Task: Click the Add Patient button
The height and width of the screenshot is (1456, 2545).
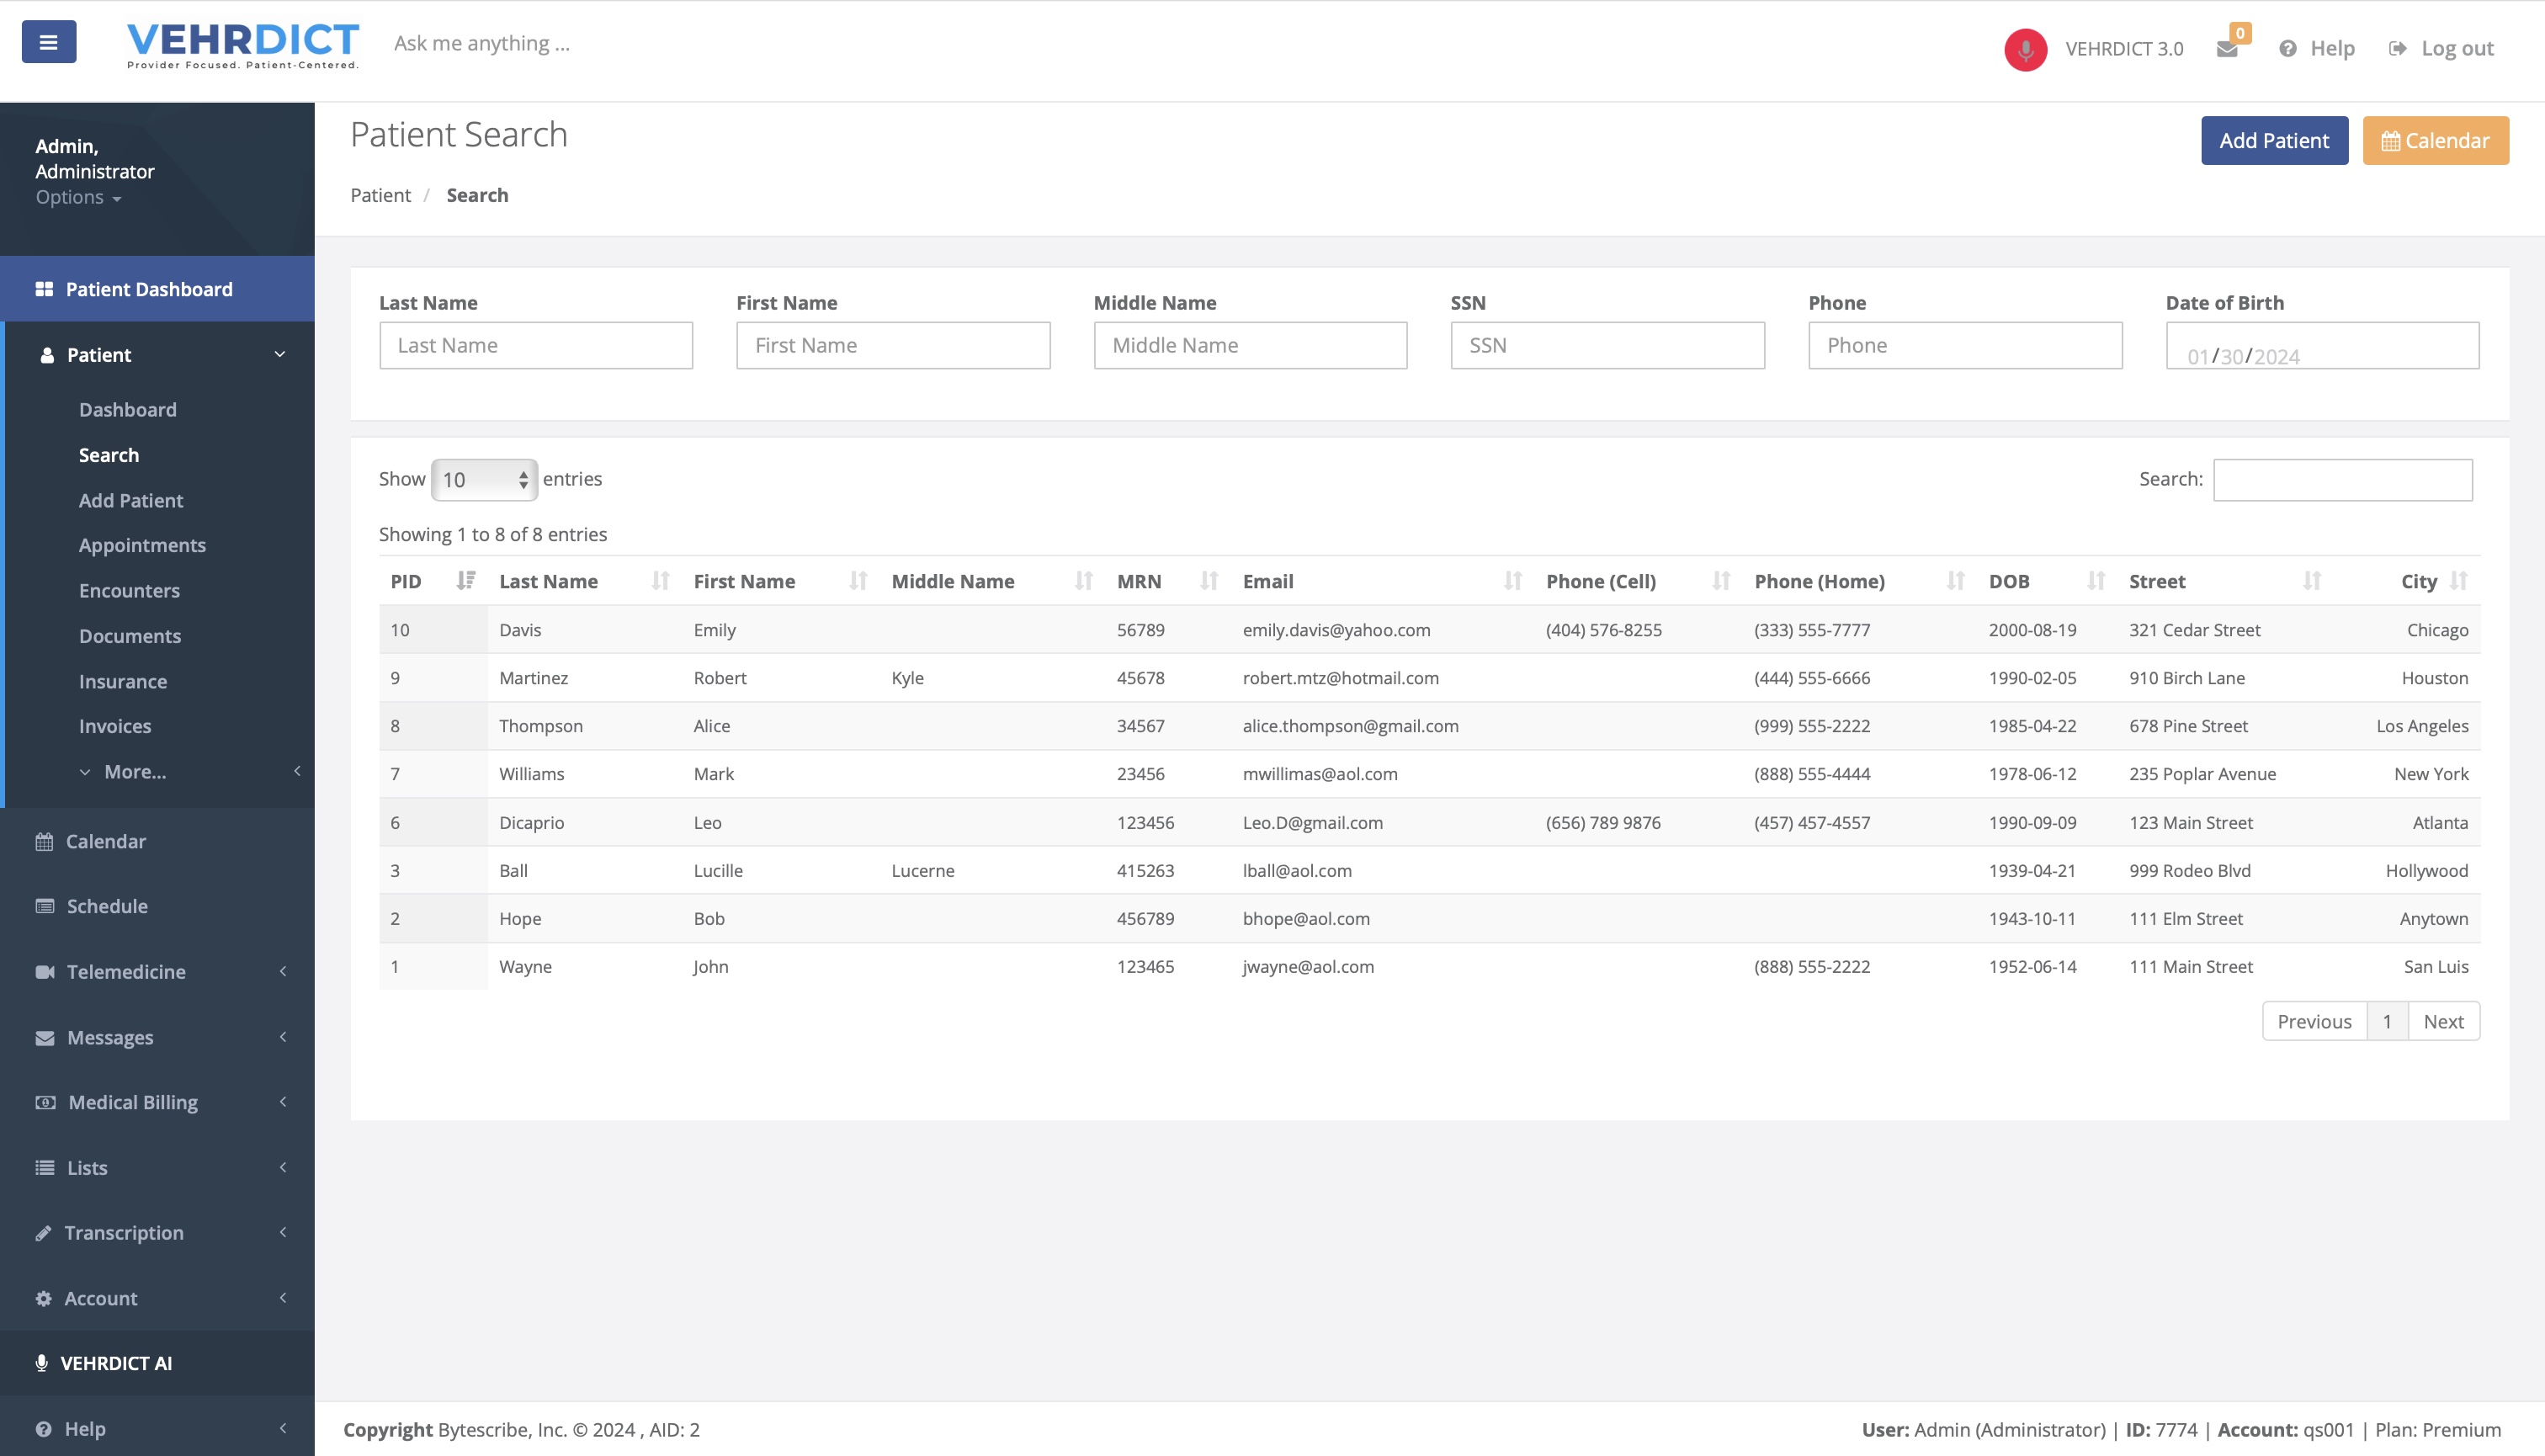Action: tap(2273, 140)
